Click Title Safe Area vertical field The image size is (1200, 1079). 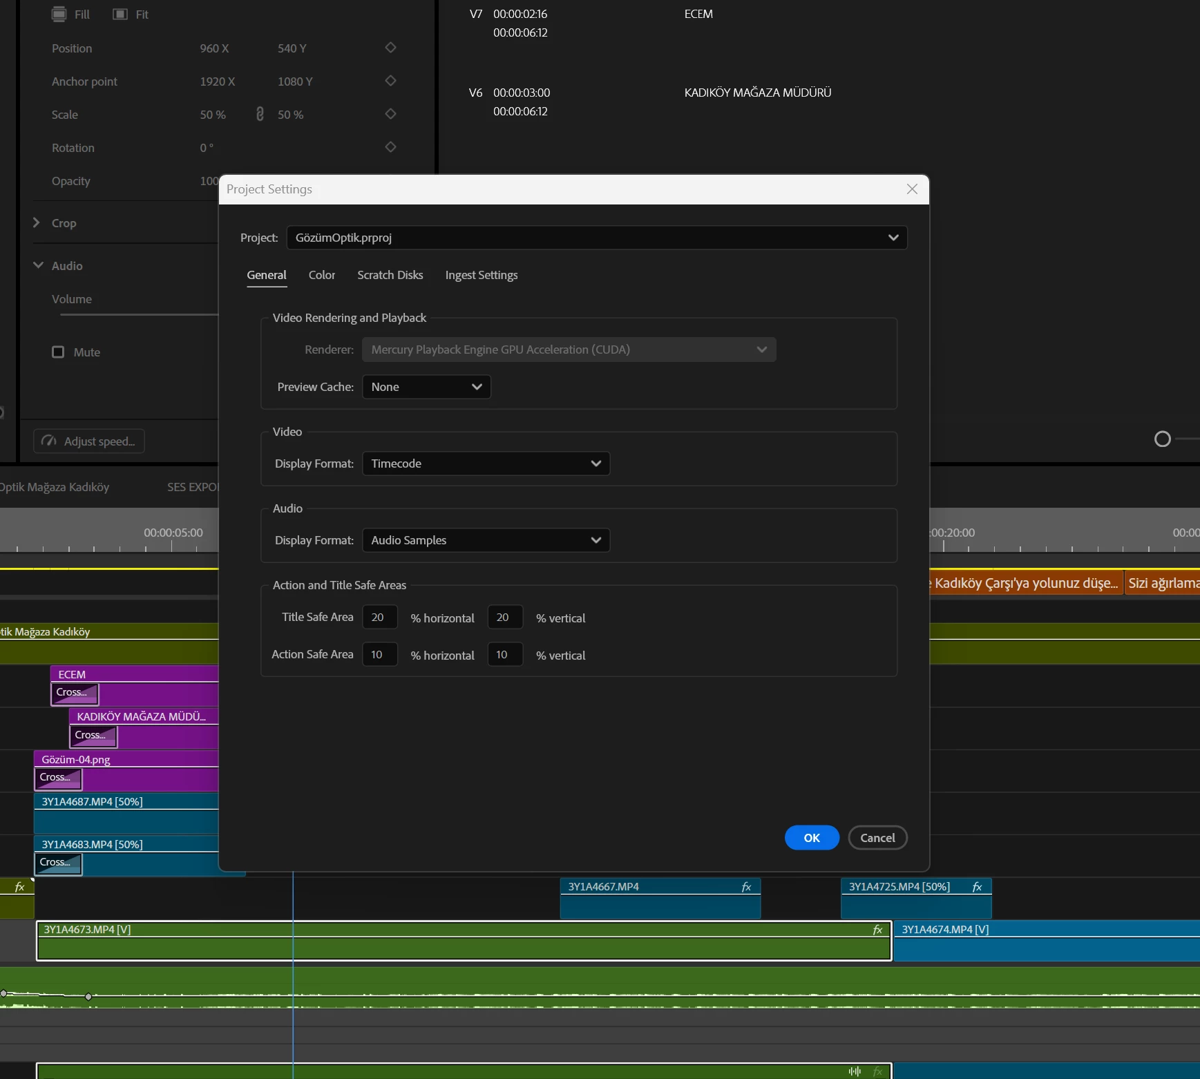click(505, 617)
